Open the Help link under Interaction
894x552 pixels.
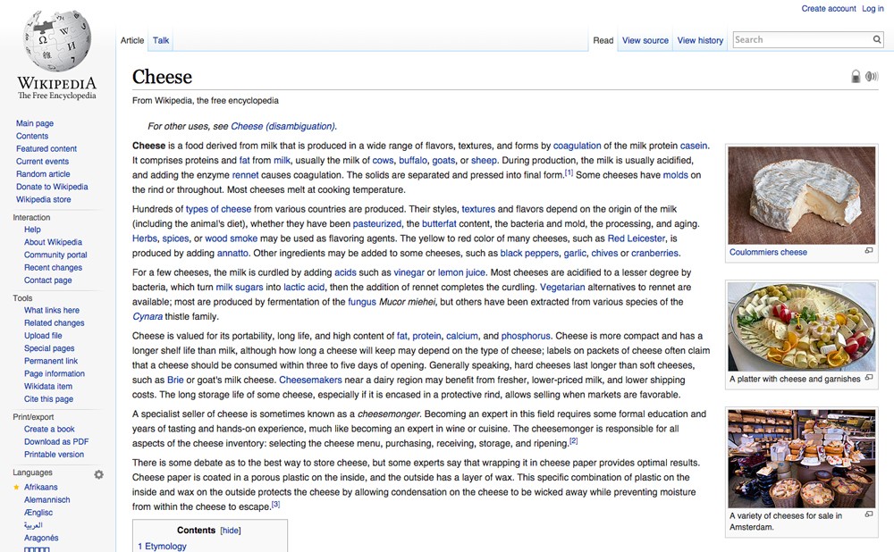(x=32, y=229)
